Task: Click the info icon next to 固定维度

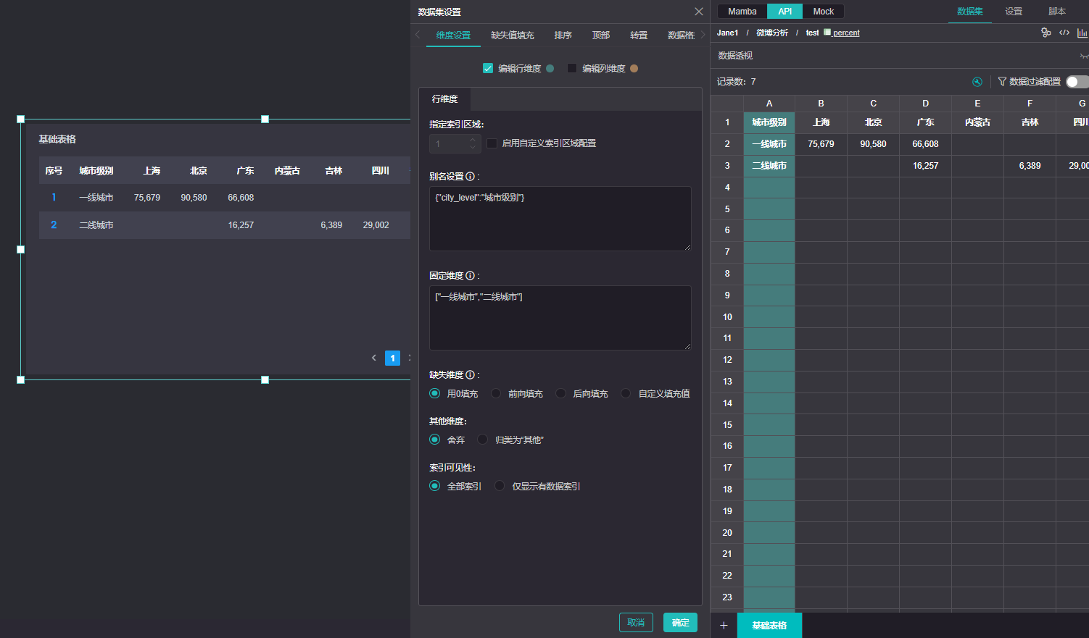Action: coord(470,275)
